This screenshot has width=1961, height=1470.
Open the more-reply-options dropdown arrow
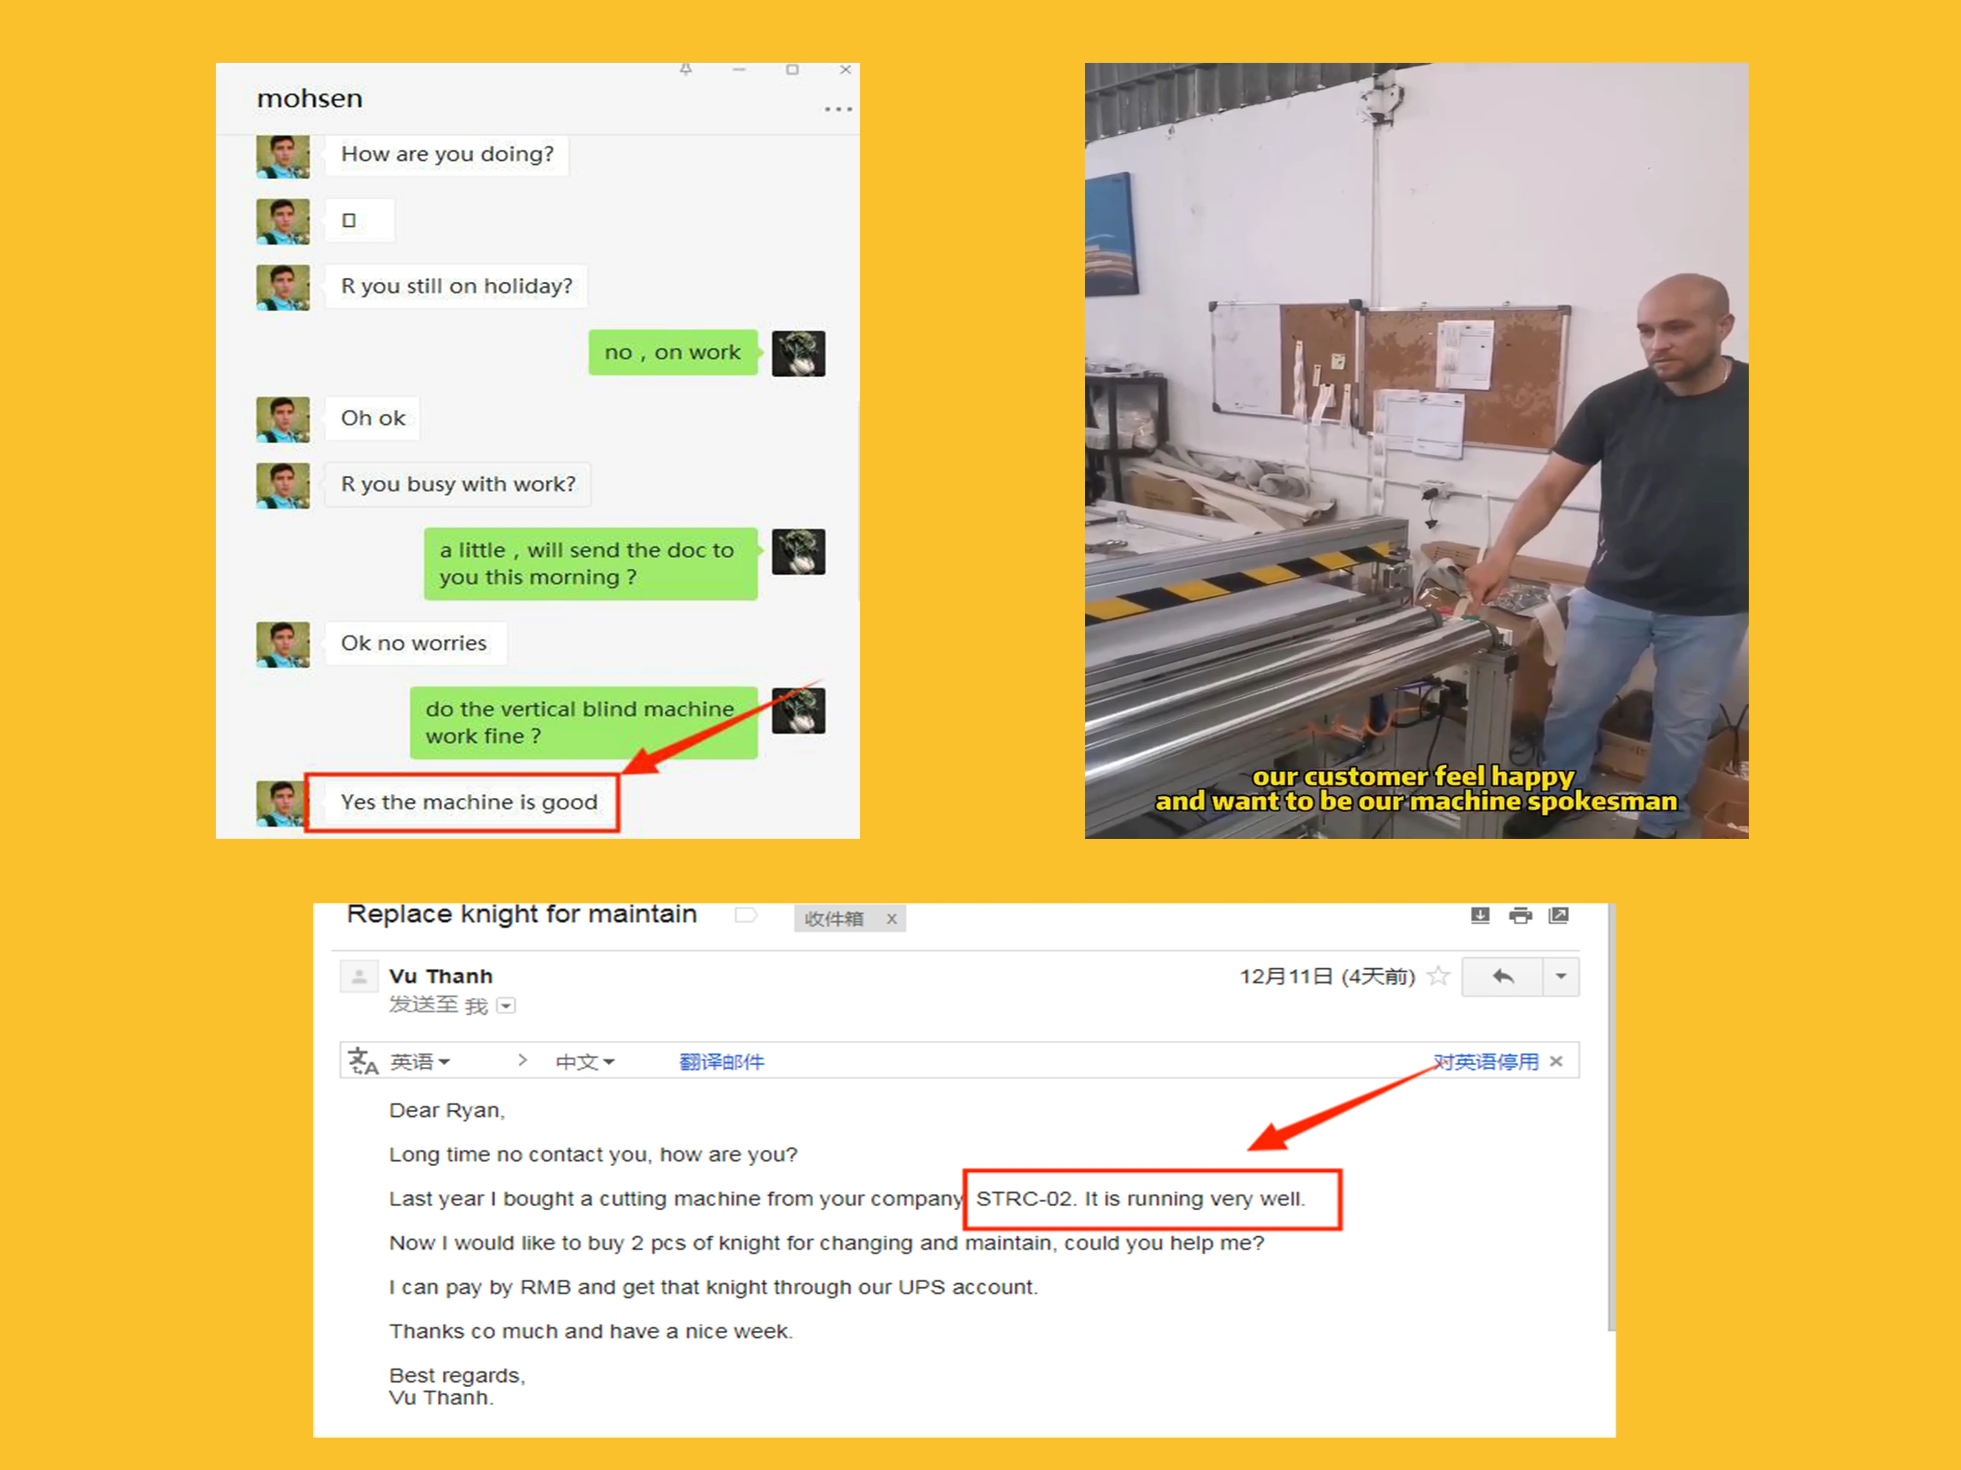(1560, 977)
